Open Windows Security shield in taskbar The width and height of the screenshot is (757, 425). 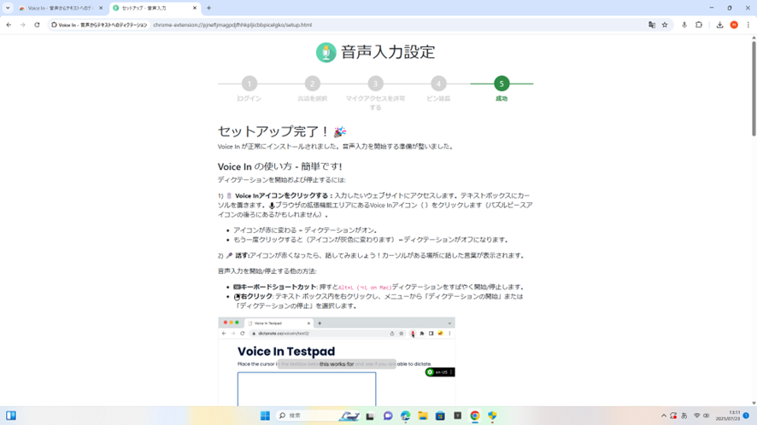(x=492, y=416)
